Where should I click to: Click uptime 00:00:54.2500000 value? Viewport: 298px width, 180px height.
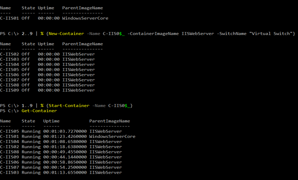[65, 167]
